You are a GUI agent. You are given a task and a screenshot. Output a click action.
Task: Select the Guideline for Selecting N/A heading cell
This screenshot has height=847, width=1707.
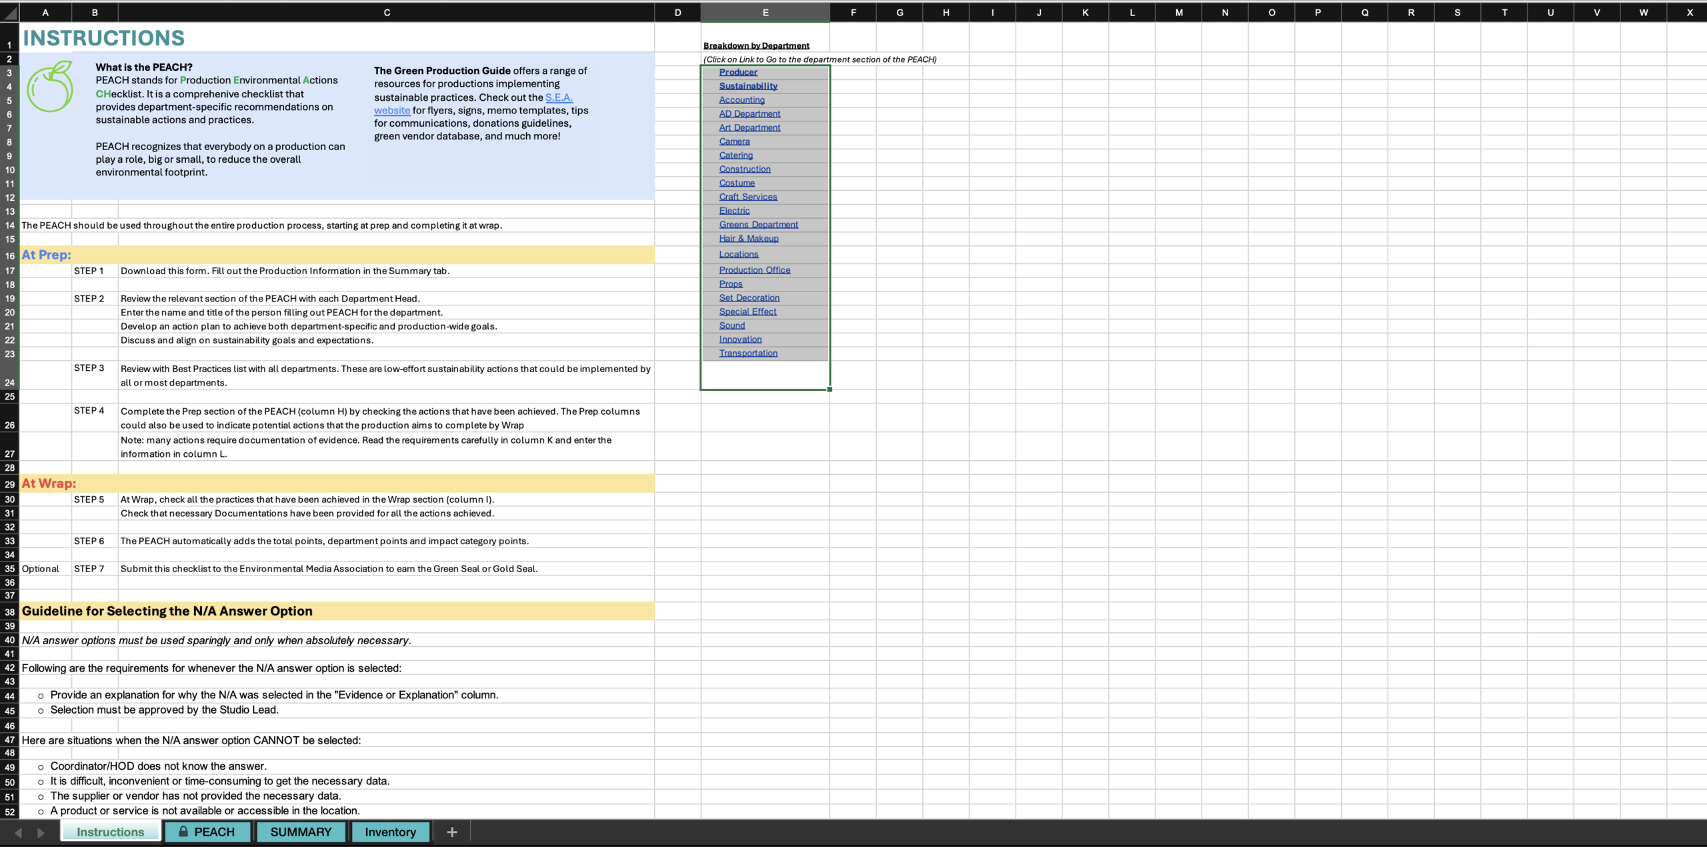[x=167, y=611]
